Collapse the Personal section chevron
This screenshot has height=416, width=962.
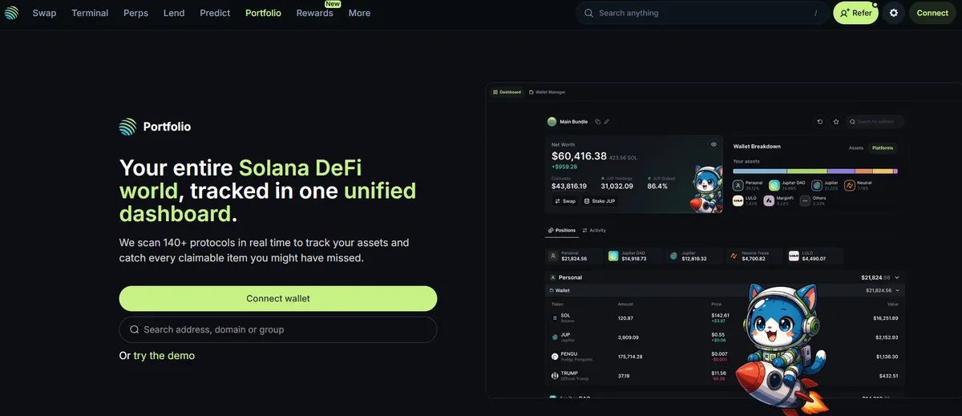[x=897, y=277]
